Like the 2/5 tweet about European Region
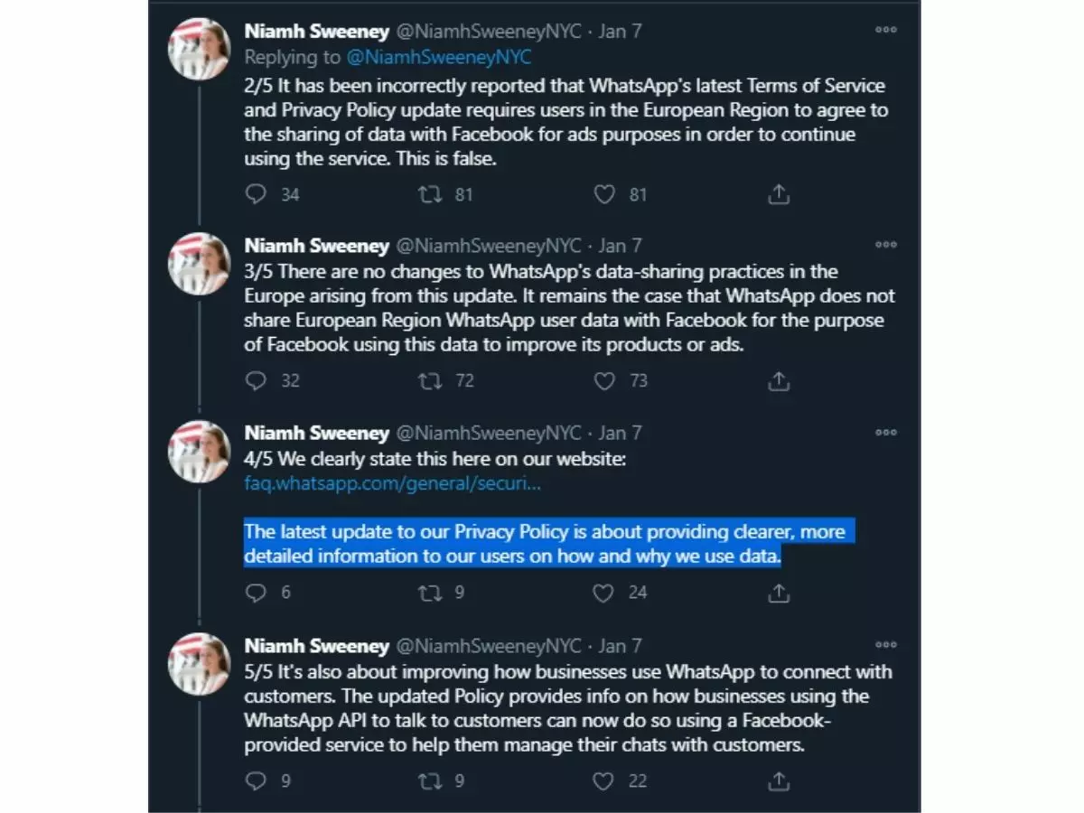This screenshot has height=813, width=1084. (x=604, y=194)
